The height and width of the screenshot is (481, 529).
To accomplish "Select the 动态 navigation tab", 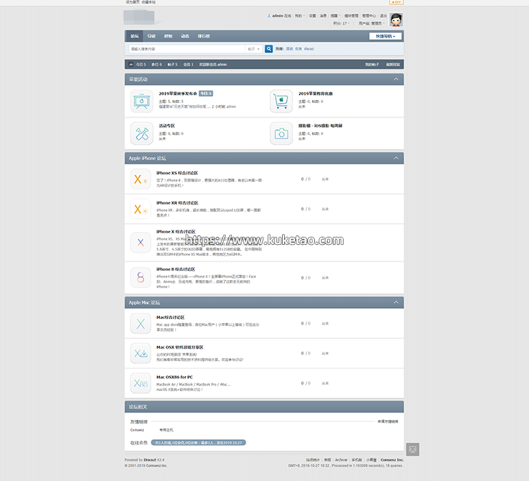I will (x=185, y=36).
